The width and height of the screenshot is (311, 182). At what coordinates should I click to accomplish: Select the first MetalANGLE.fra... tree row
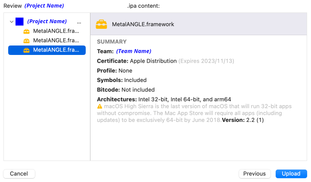click(47, 31)
